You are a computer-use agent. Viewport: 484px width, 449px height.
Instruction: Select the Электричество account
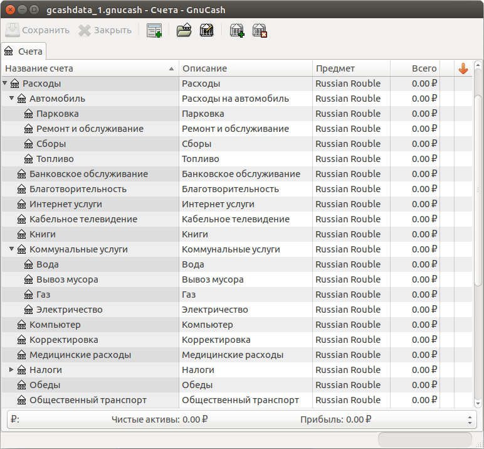(x=69, y=310)
